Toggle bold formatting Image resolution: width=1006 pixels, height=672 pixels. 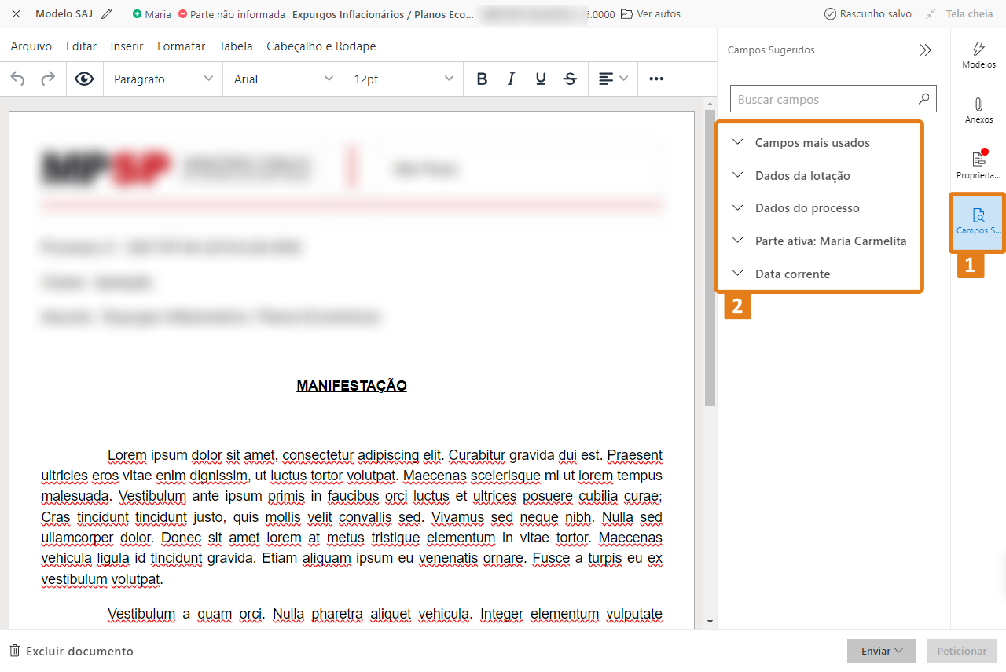[482, 79]
